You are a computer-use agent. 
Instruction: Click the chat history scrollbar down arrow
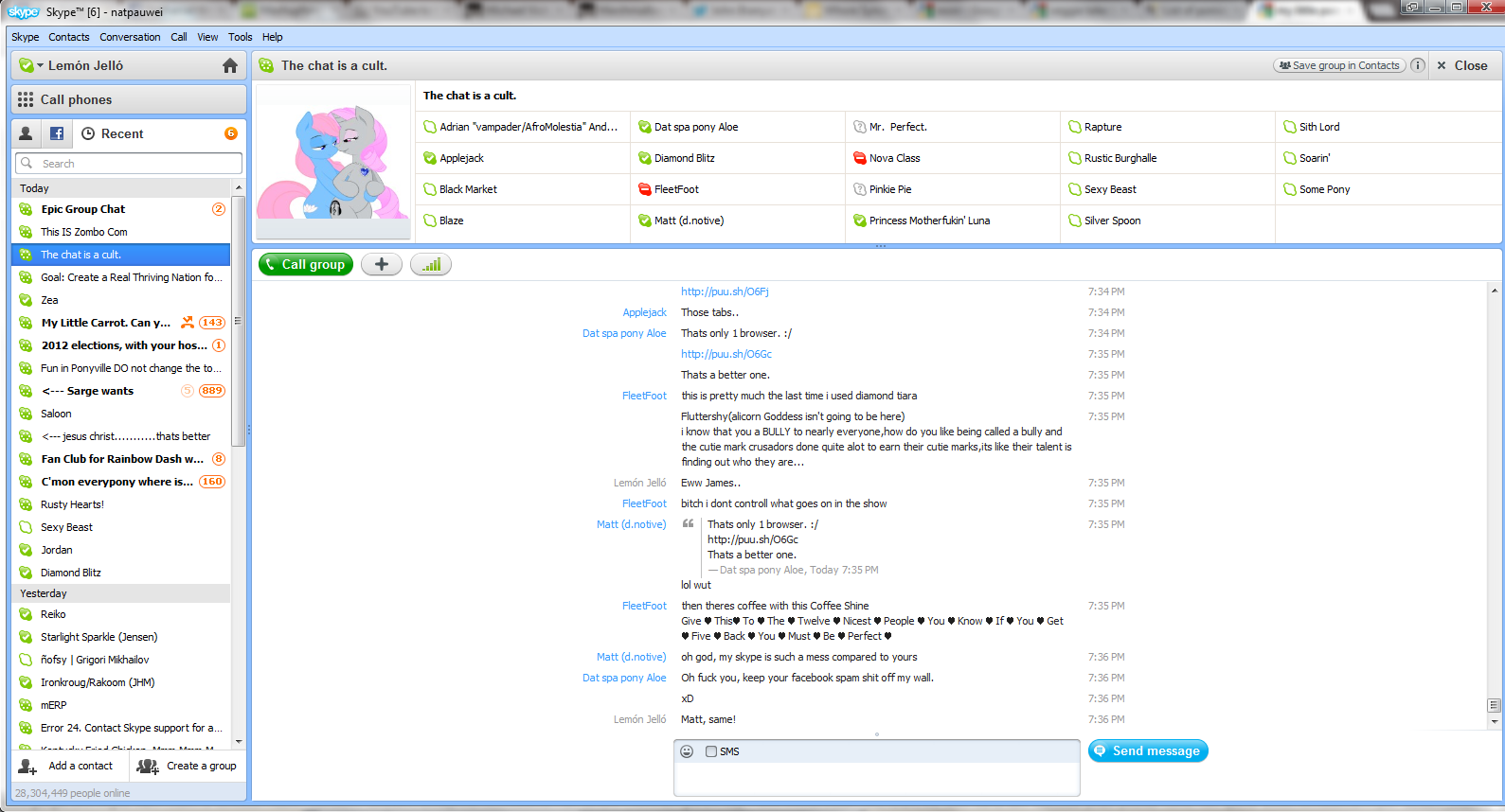tap(1495, 722)
